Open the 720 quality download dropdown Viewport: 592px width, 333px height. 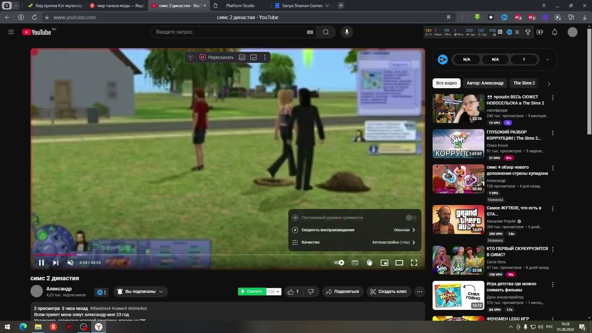coord(274,292)
